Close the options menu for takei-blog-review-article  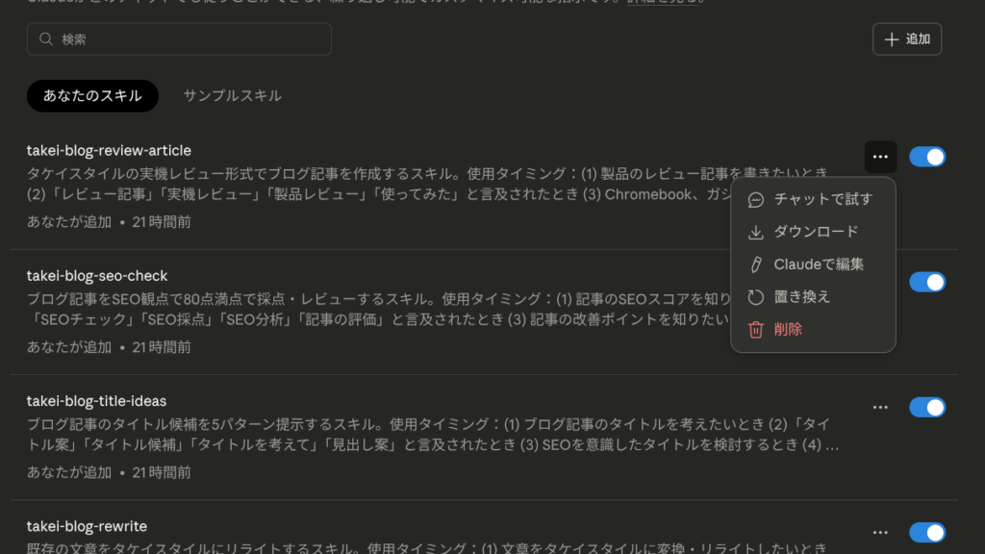coord(880,157)
